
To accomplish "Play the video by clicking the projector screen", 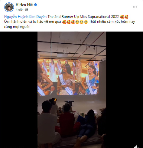I will click(68, 77).
